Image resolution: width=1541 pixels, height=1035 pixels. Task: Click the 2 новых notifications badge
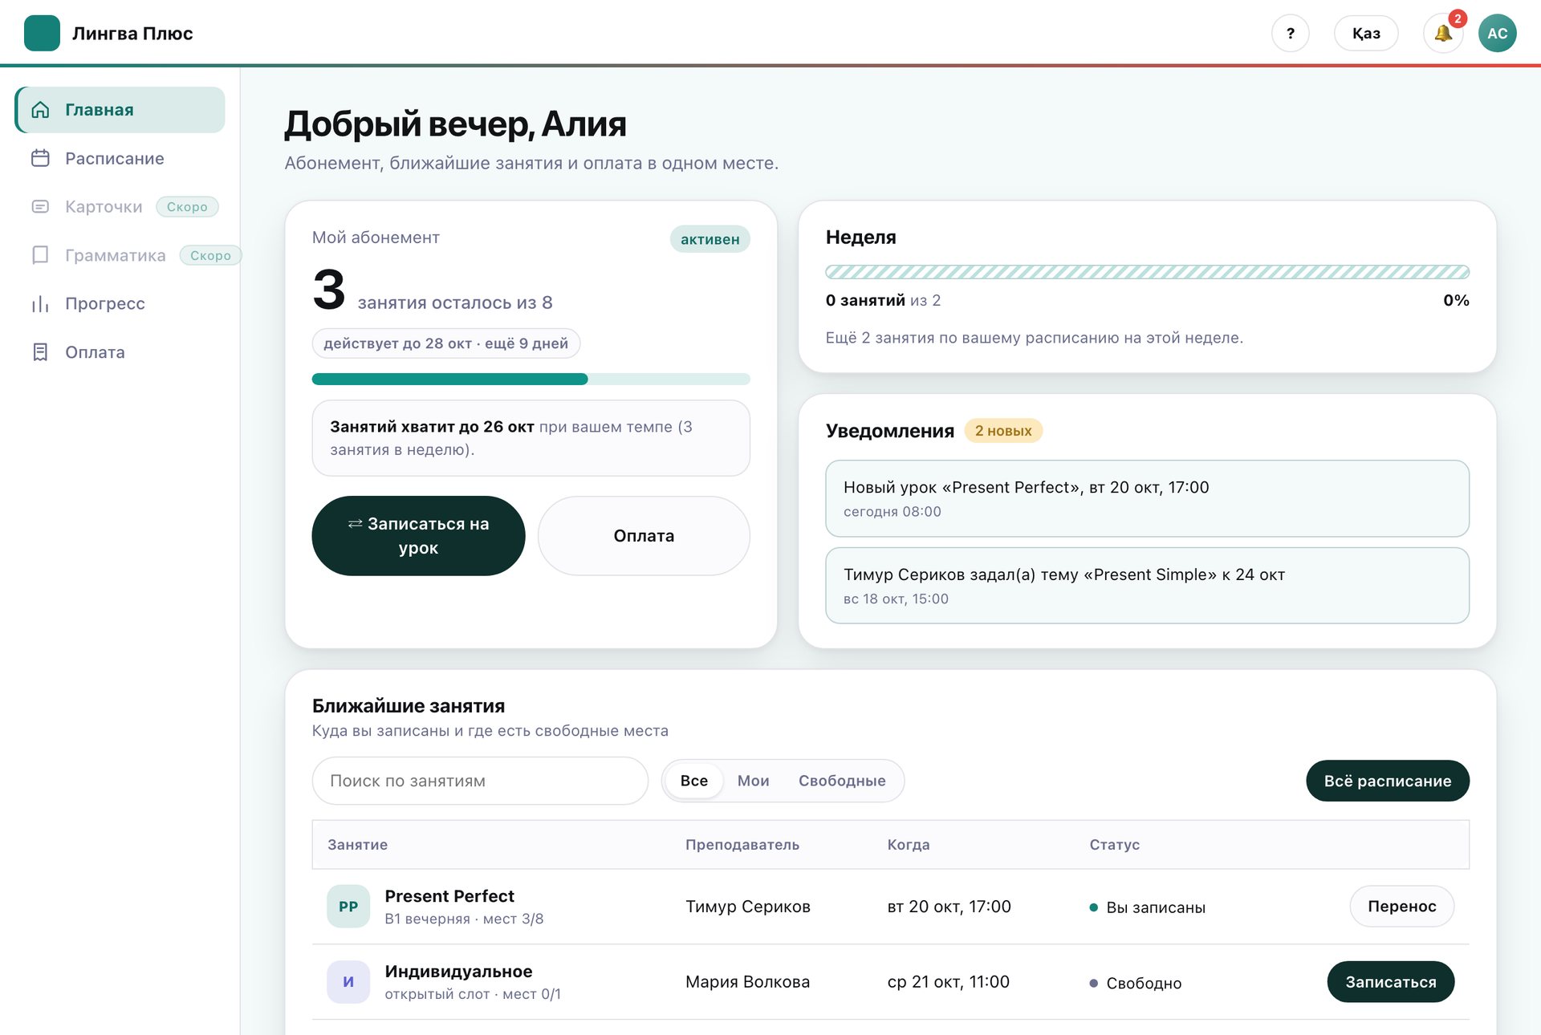1003,431
